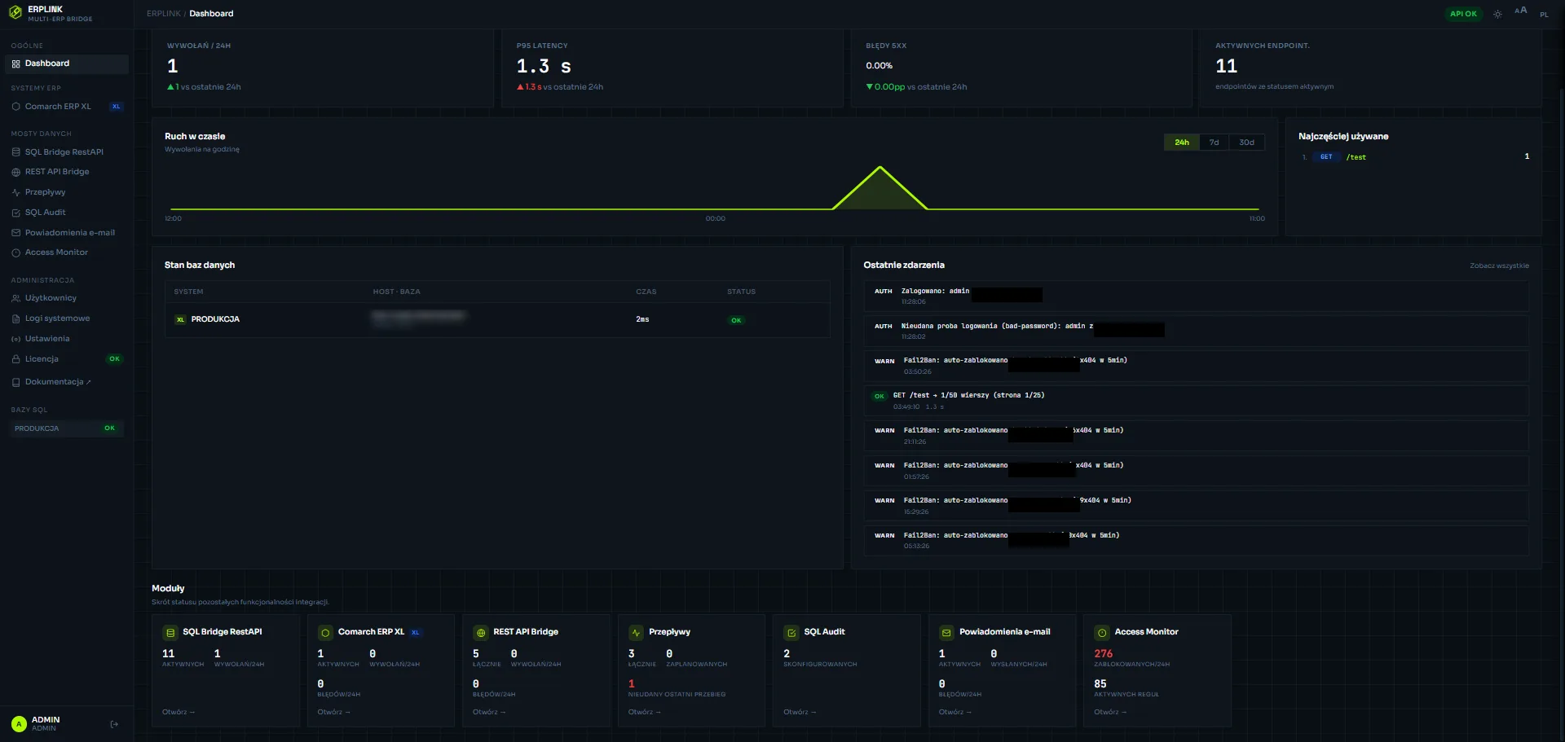1565x742 pixels.
Task: Open Comarch ERP XL in sidebar
Action: (x=67, y=107)
